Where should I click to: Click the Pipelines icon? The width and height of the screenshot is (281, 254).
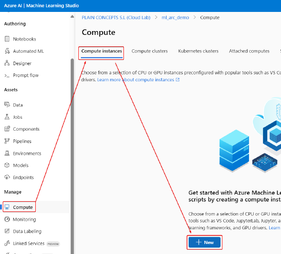coord(7,141)
